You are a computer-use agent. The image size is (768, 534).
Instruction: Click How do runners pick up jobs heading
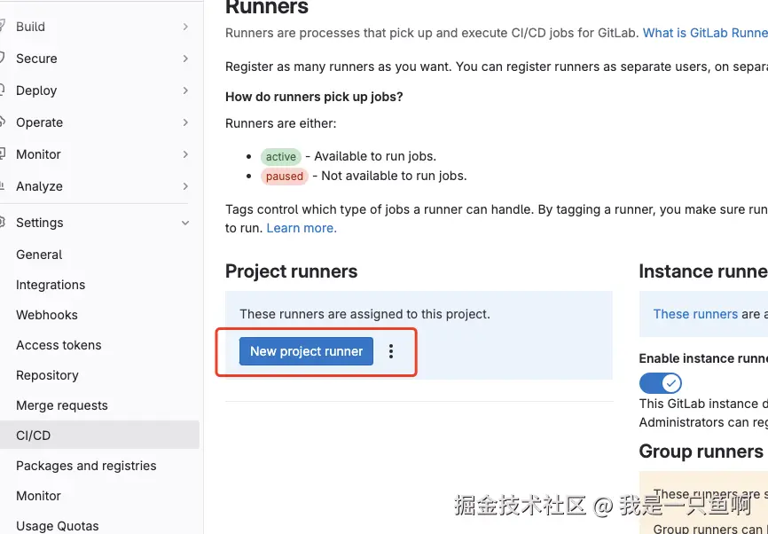click(x=314, y=97)
